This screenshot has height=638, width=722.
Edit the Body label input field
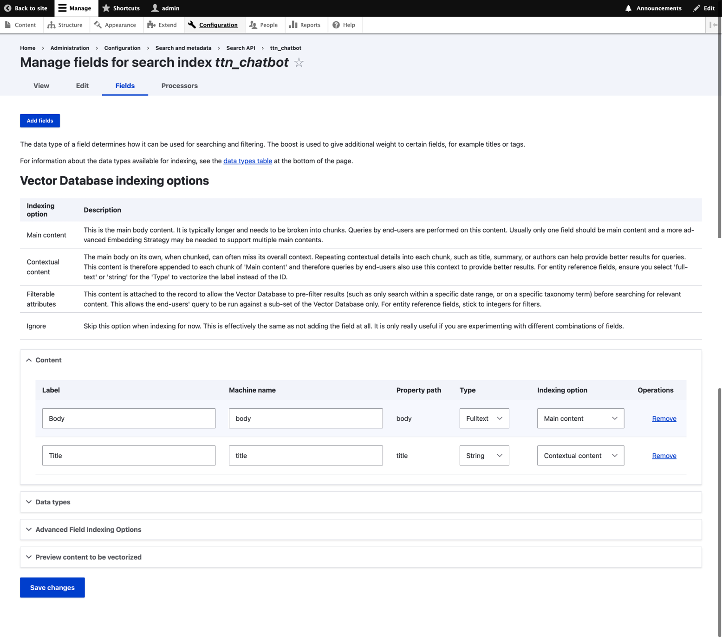129,418
